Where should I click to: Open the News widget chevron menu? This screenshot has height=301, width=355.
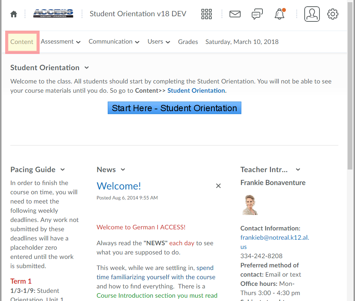click(x=123, y=170)
